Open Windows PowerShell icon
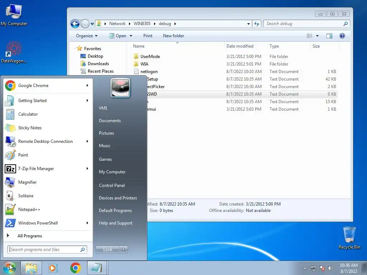 point(10,223)
